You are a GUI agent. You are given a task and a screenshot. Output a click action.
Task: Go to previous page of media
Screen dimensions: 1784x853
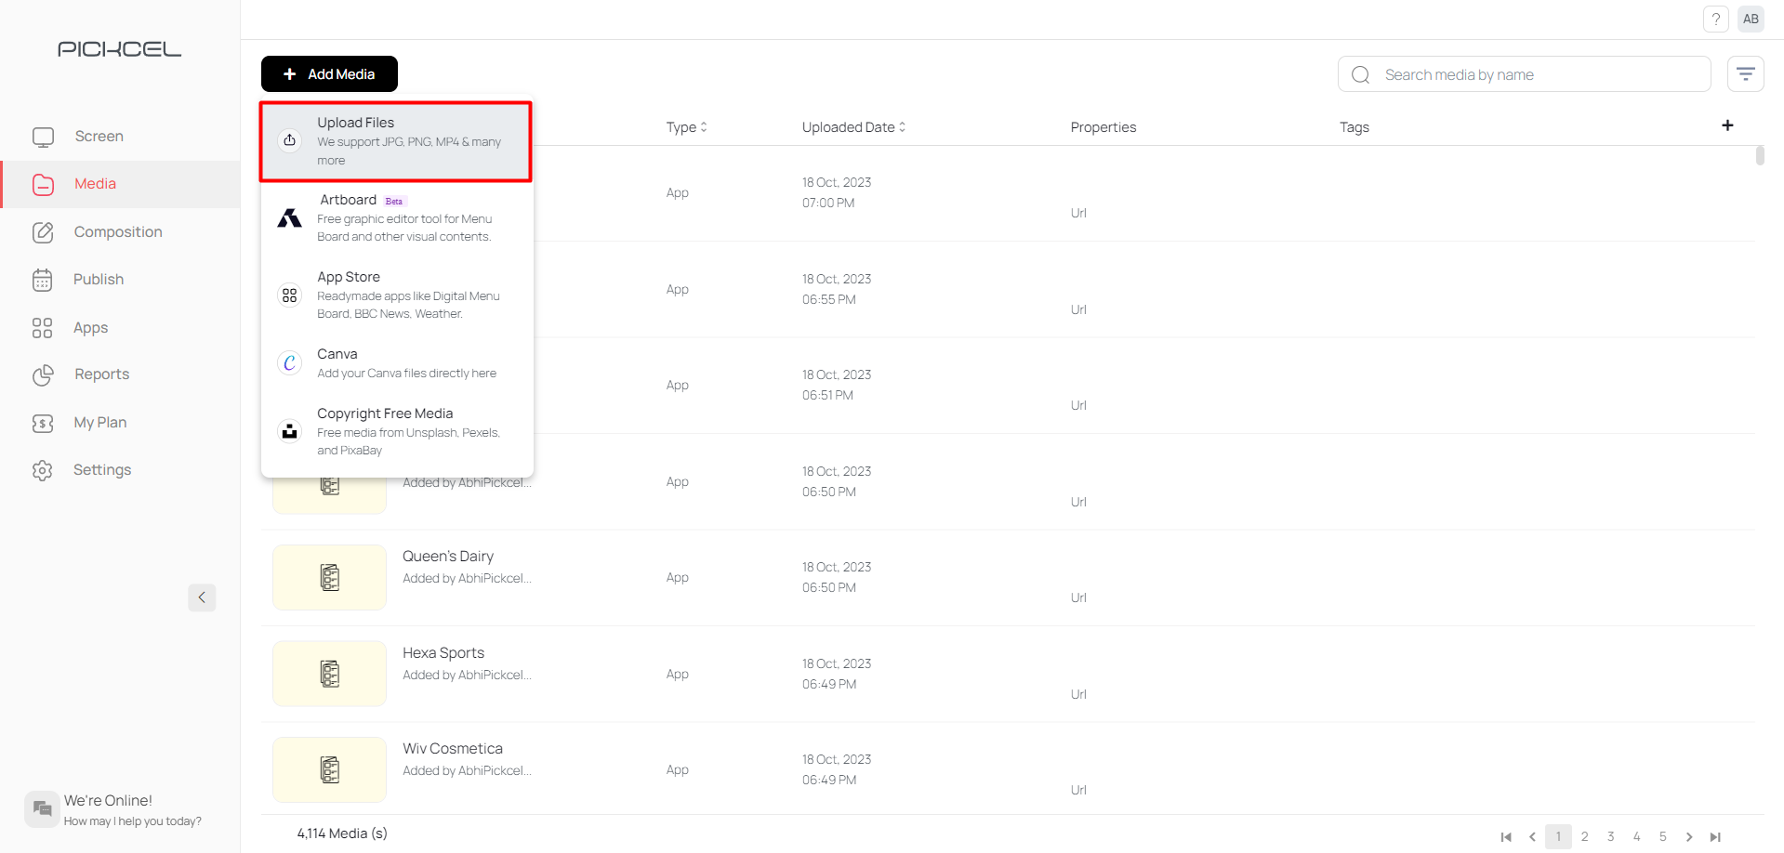[x=1532, y=837]
